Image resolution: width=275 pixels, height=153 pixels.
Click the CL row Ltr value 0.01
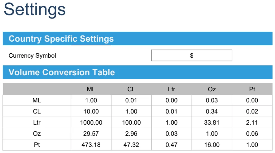172,111
